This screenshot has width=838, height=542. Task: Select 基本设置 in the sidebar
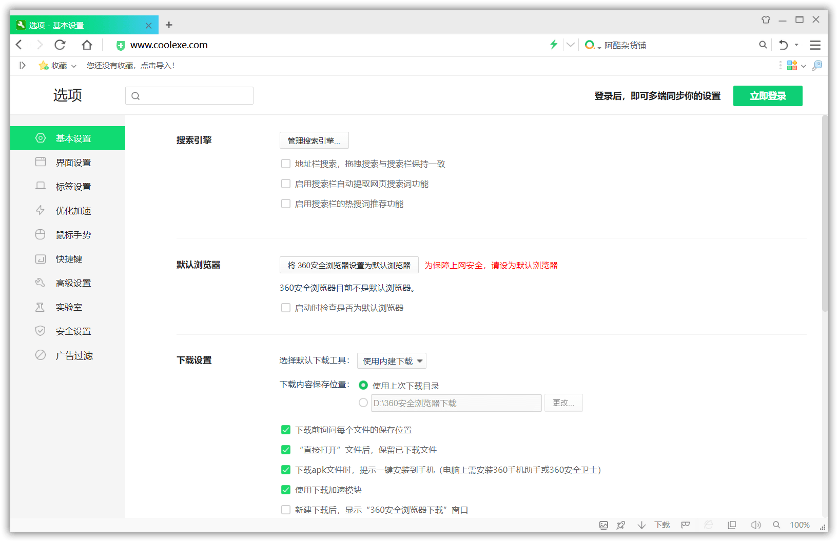coord(68,138)
